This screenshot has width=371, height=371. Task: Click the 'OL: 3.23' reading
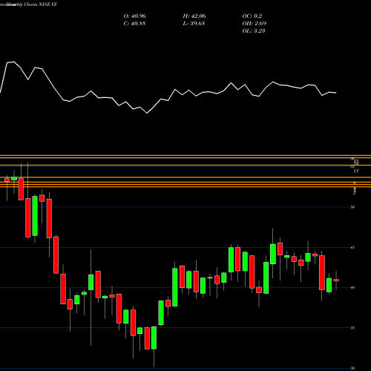pos(254,31)
